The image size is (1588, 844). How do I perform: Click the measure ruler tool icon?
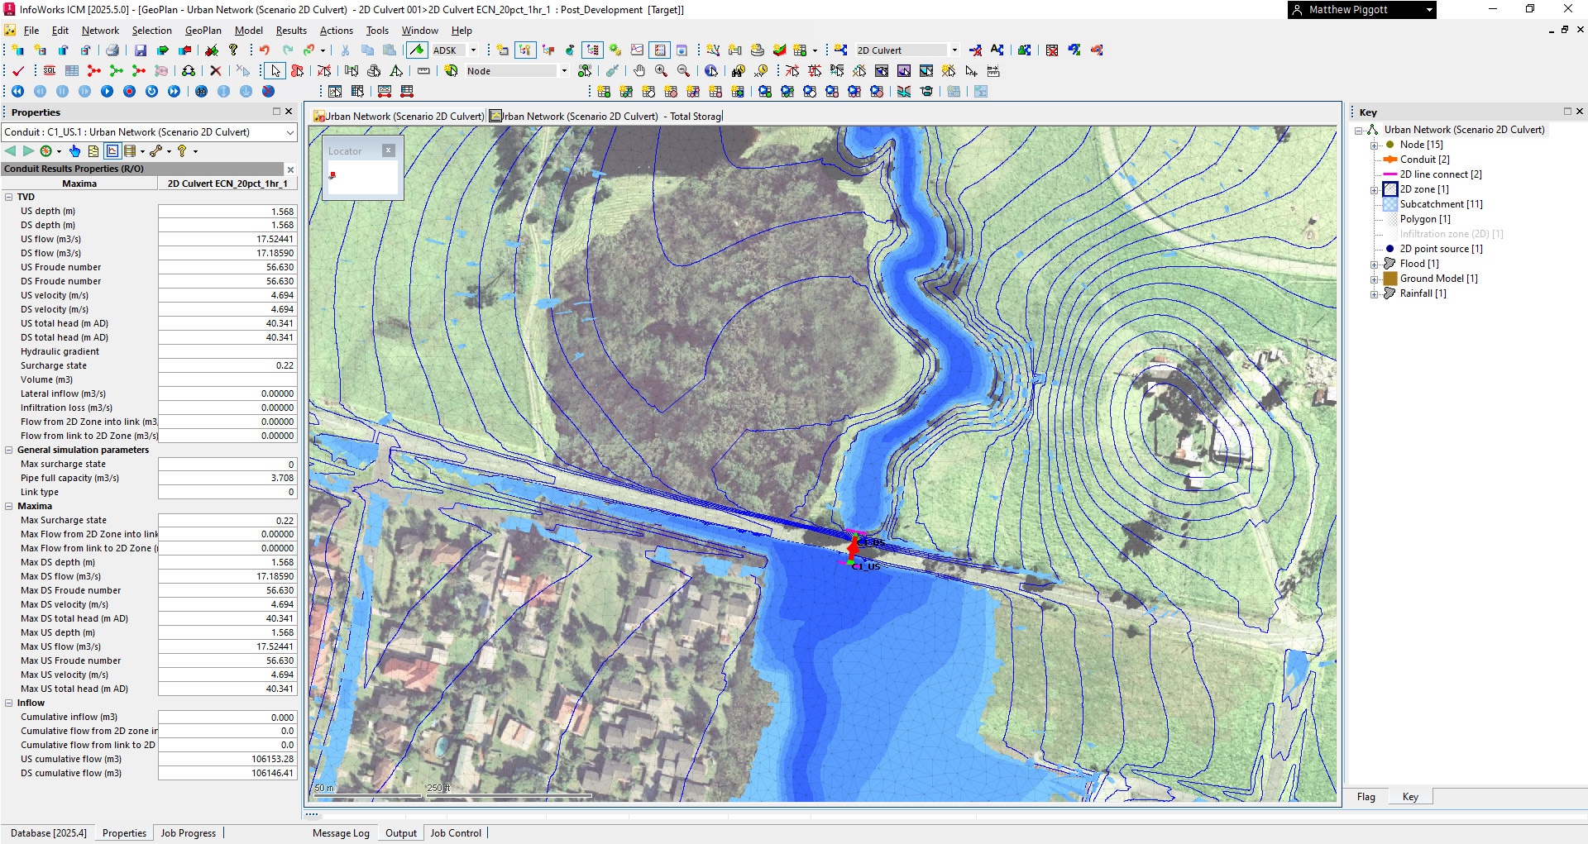tap(423, 71)
